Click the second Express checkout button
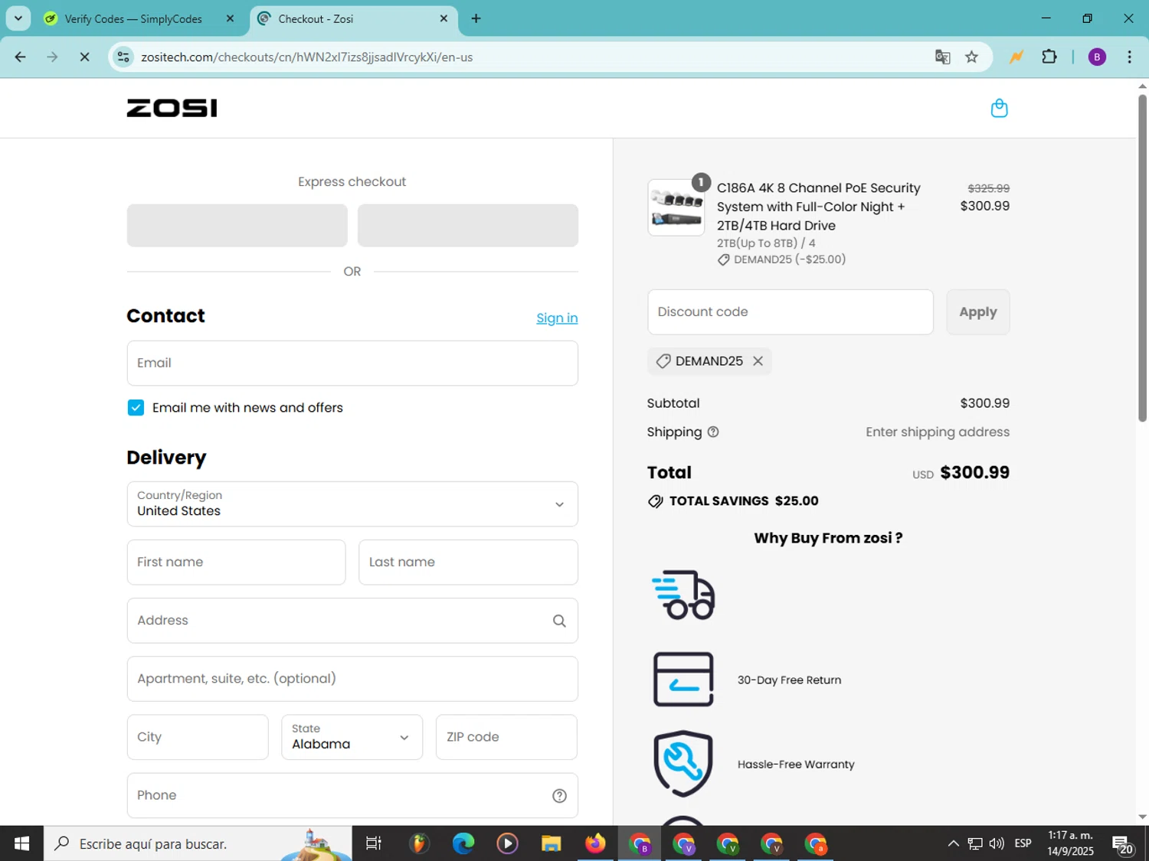Image resolution: width=1149 pixels, height=861 pixels. click(468, 226)
